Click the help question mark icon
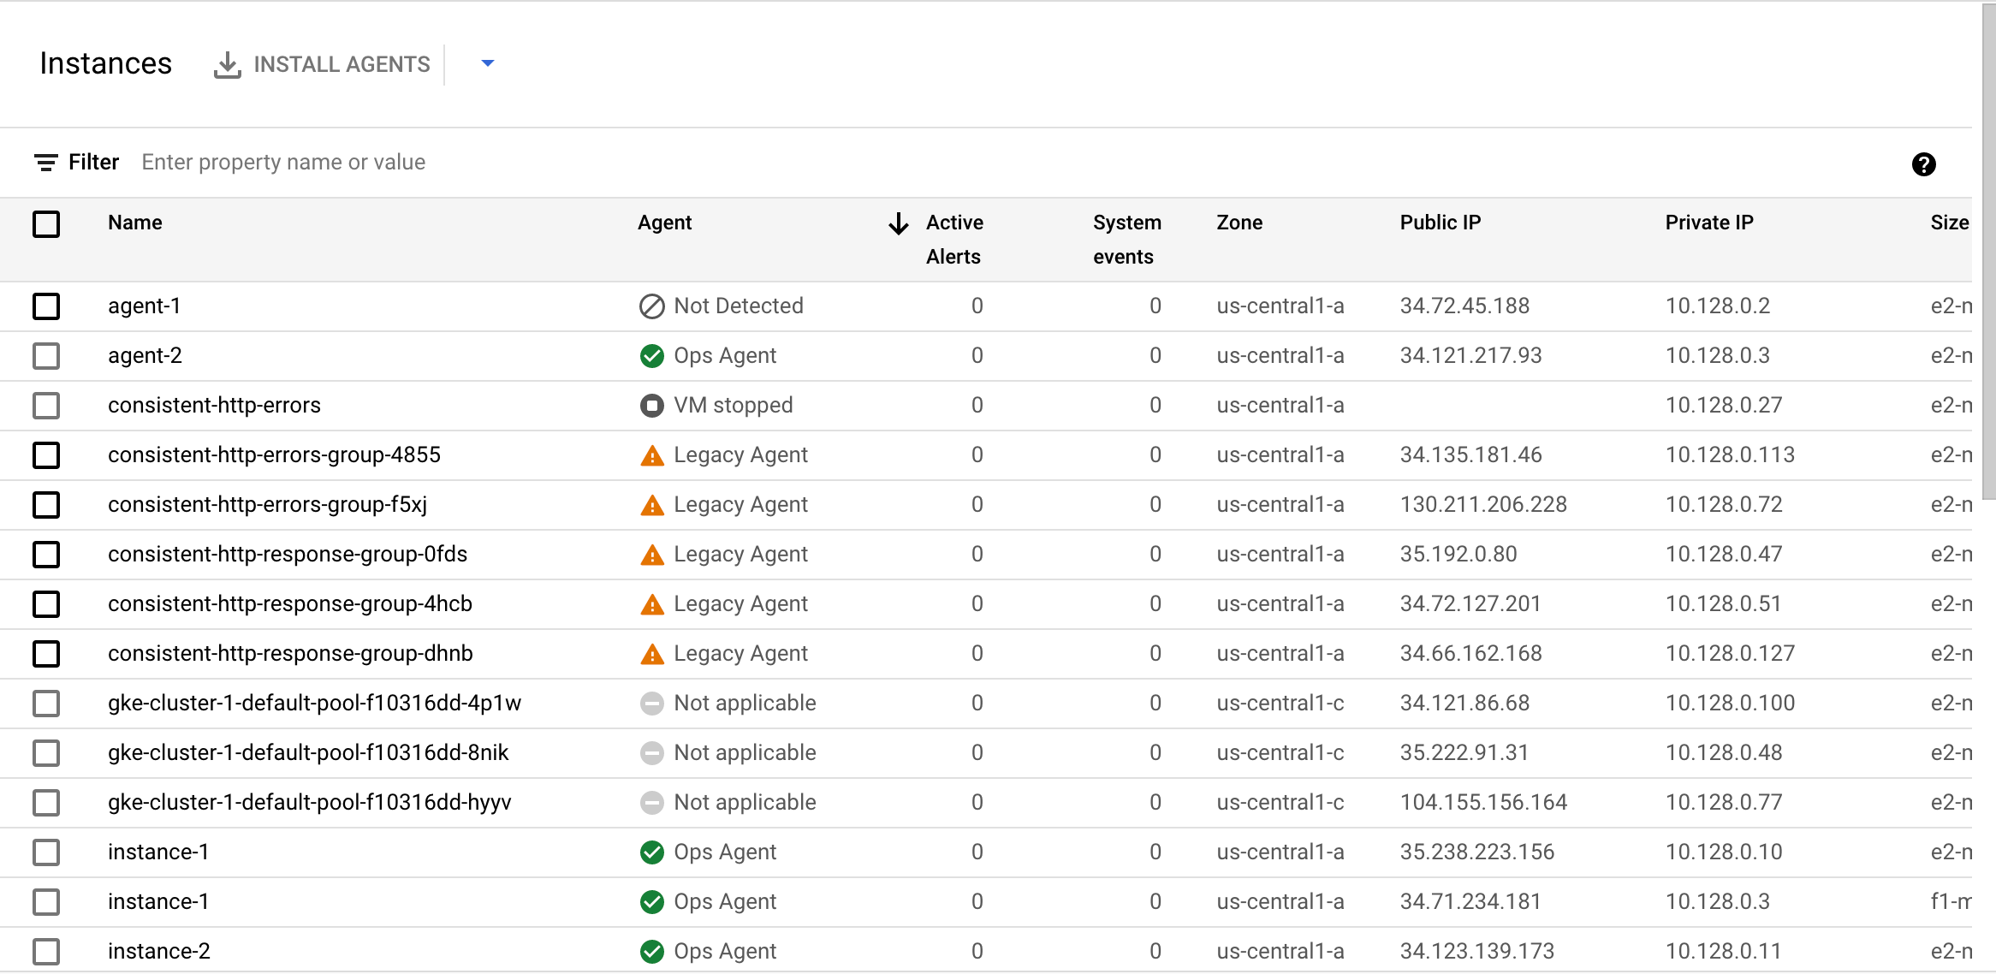Viewport: 1996px width, 974px height. (x=1923, y=163)
